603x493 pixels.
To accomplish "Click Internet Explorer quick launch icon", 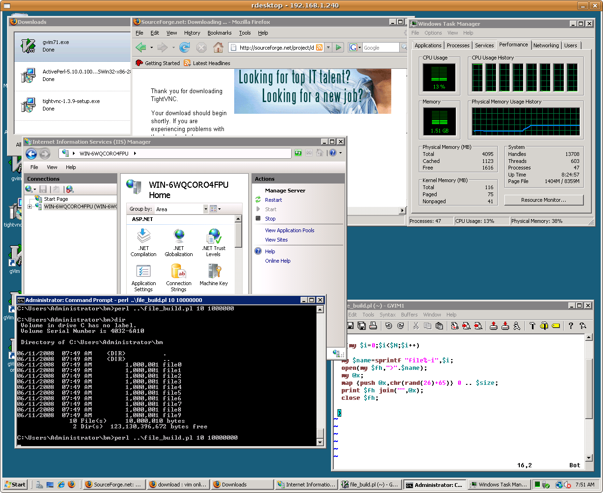I will (61, 485).
